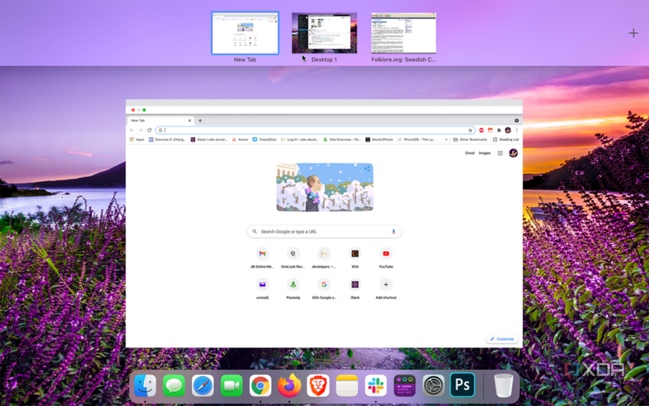Open the OneLook Rev... shortcut
The image size is (649, 406).
point(293,258)
